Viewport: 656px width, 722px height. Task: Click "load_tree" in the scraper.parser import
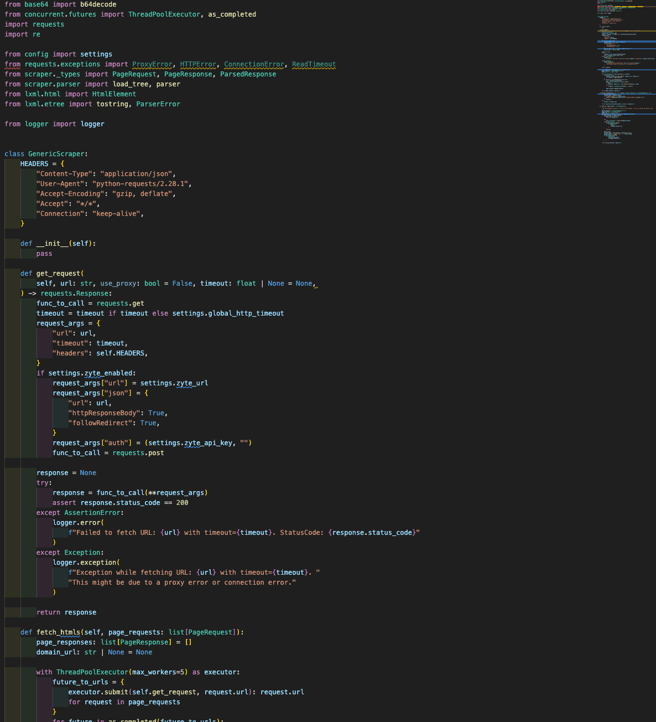[x=131, y=84]
